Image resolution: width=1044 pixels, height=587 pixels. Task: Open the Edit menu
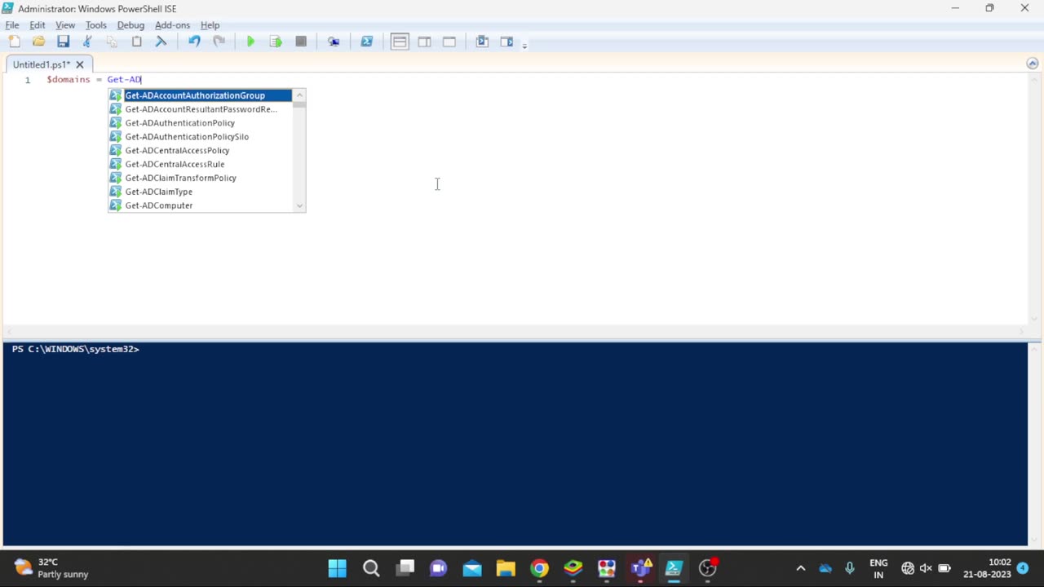tap(38, 25)
